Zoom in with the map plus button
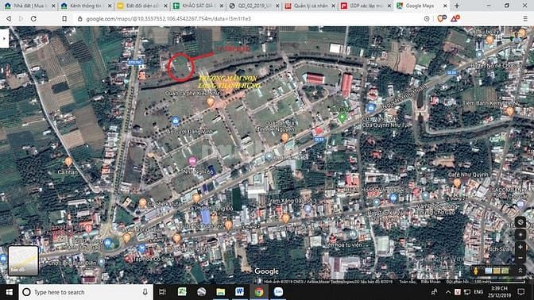Image resolution: width=534 pixels, height=300 pixels. [520, 247]
